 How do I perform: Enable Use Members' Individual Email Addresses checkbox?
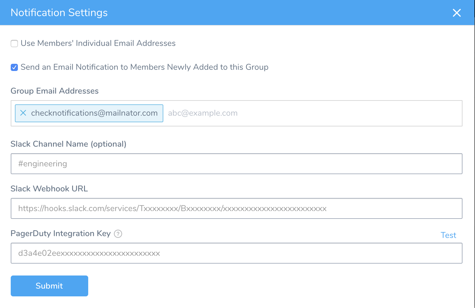tap(14, 44)
